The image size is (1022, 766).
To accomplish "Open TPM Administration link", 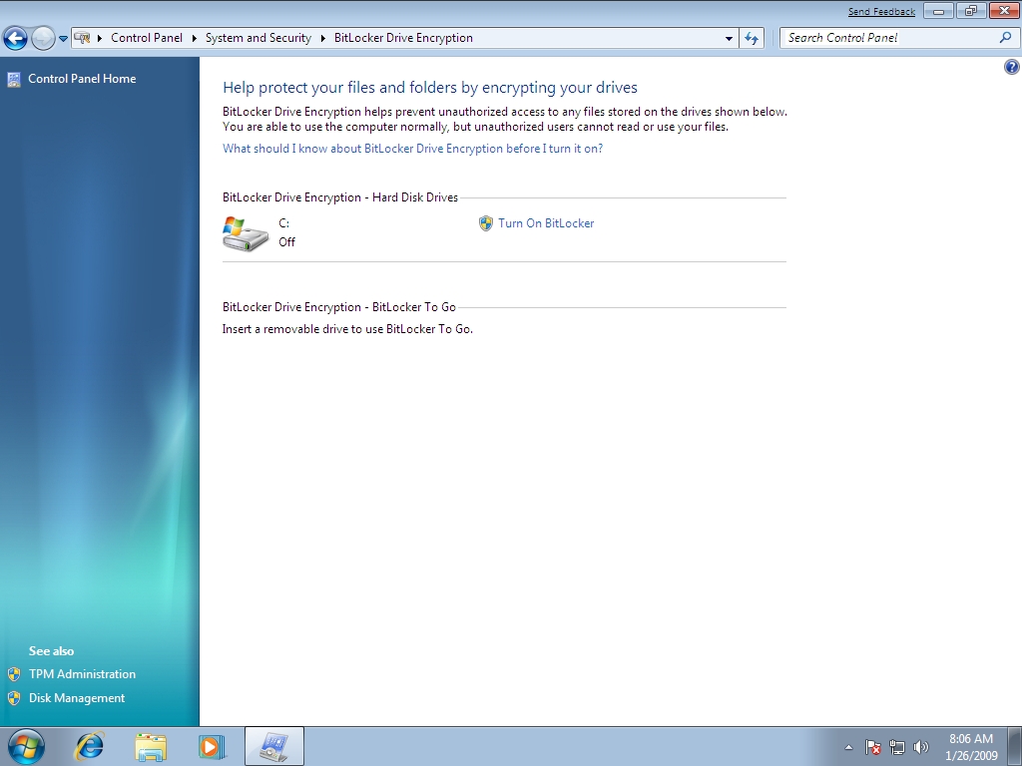I will pyautogui.click(x=82, y=674).
